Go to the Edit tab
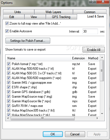Screen dimensions: 110x140 [14, 17]
